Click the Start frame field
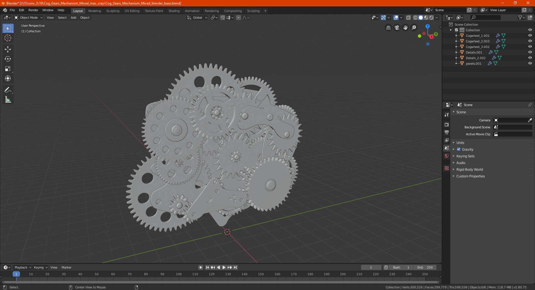Screen dimensions: 535x290 401,267
